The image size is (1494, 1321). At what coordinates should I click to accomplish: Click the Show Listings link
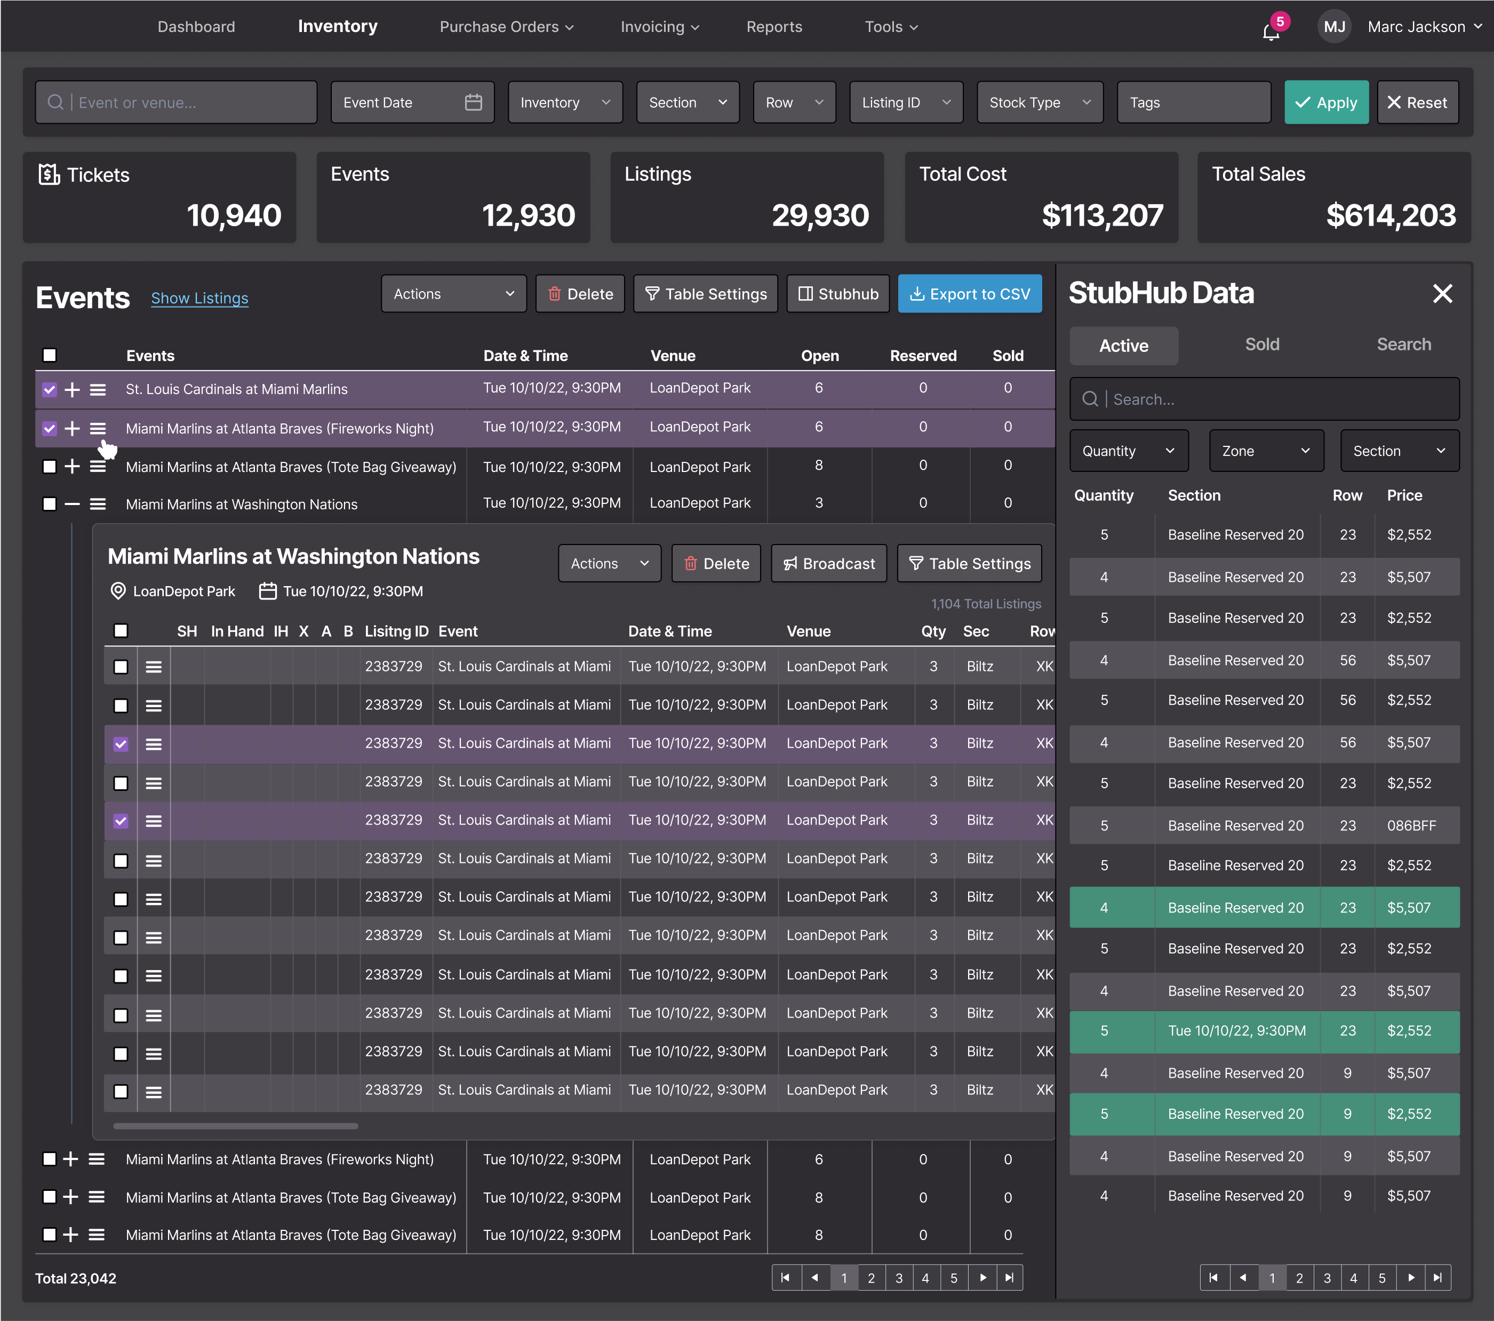199,298
